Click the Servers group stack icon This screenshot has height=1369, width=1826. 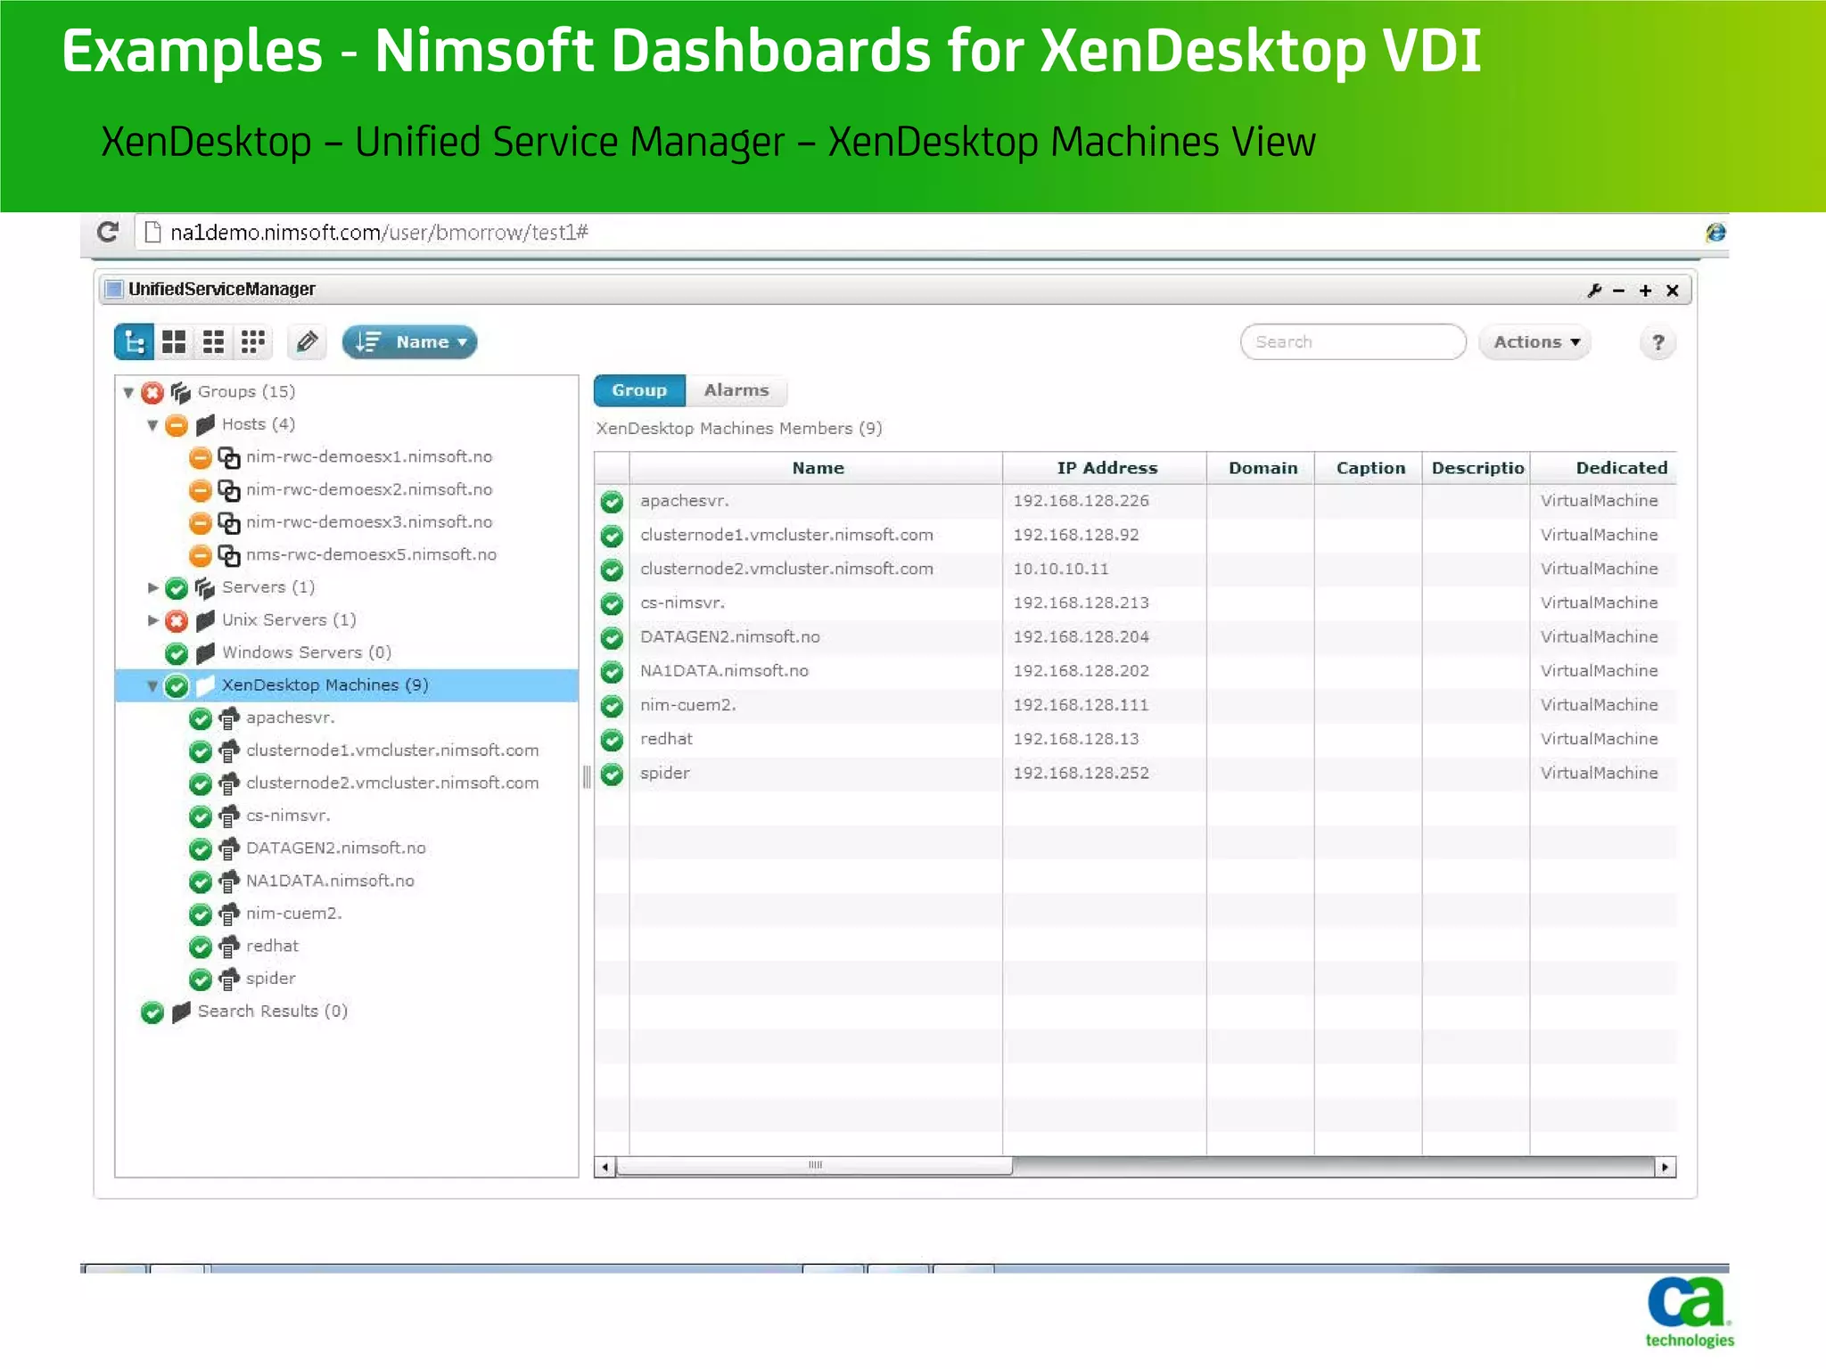pos(205,588)
